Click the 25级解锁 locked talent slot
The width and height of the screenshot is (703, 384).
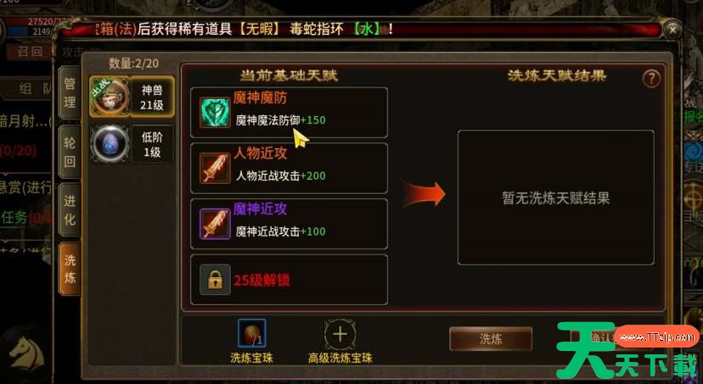[x=290, y=279]
